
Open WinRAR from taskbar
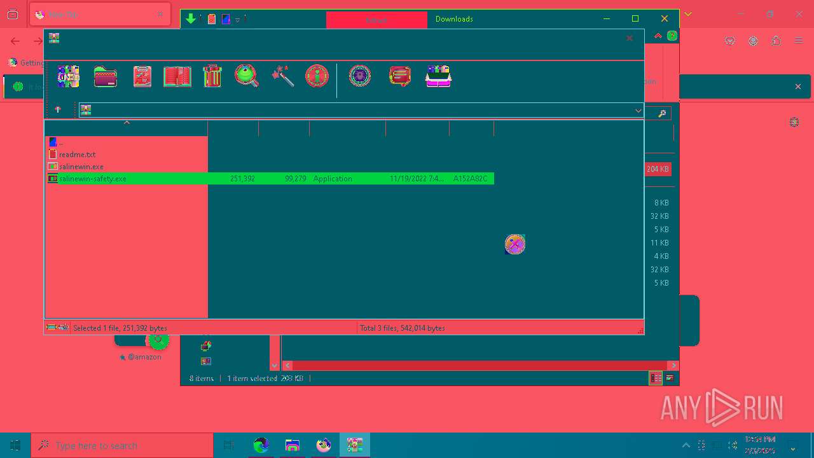click(354, 445)
